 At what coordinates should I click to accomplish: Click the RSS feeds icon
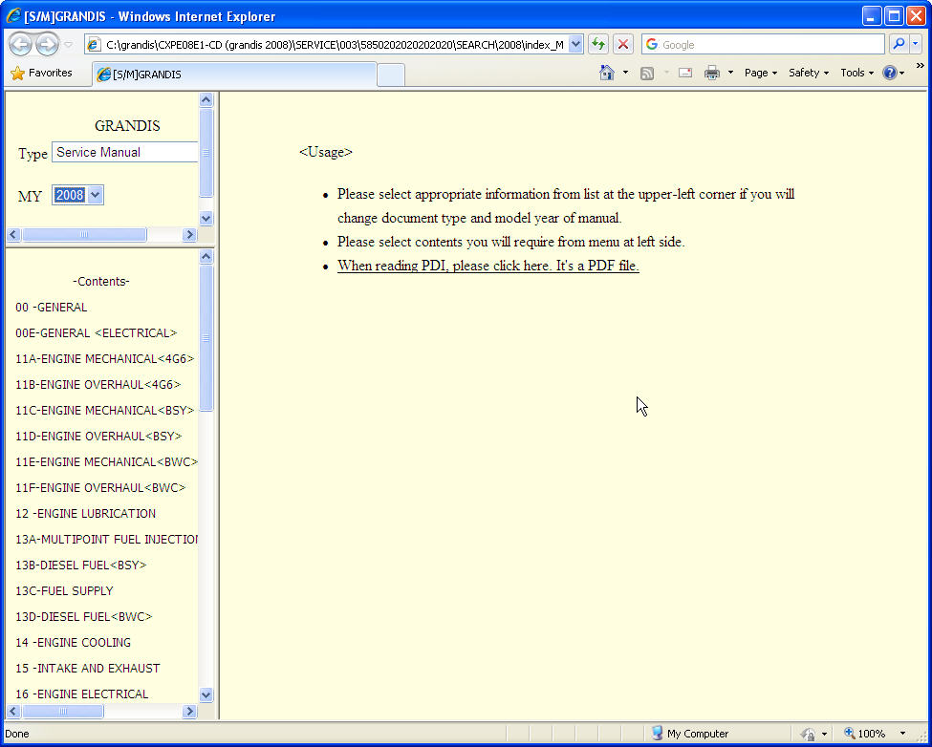point(647,73)
